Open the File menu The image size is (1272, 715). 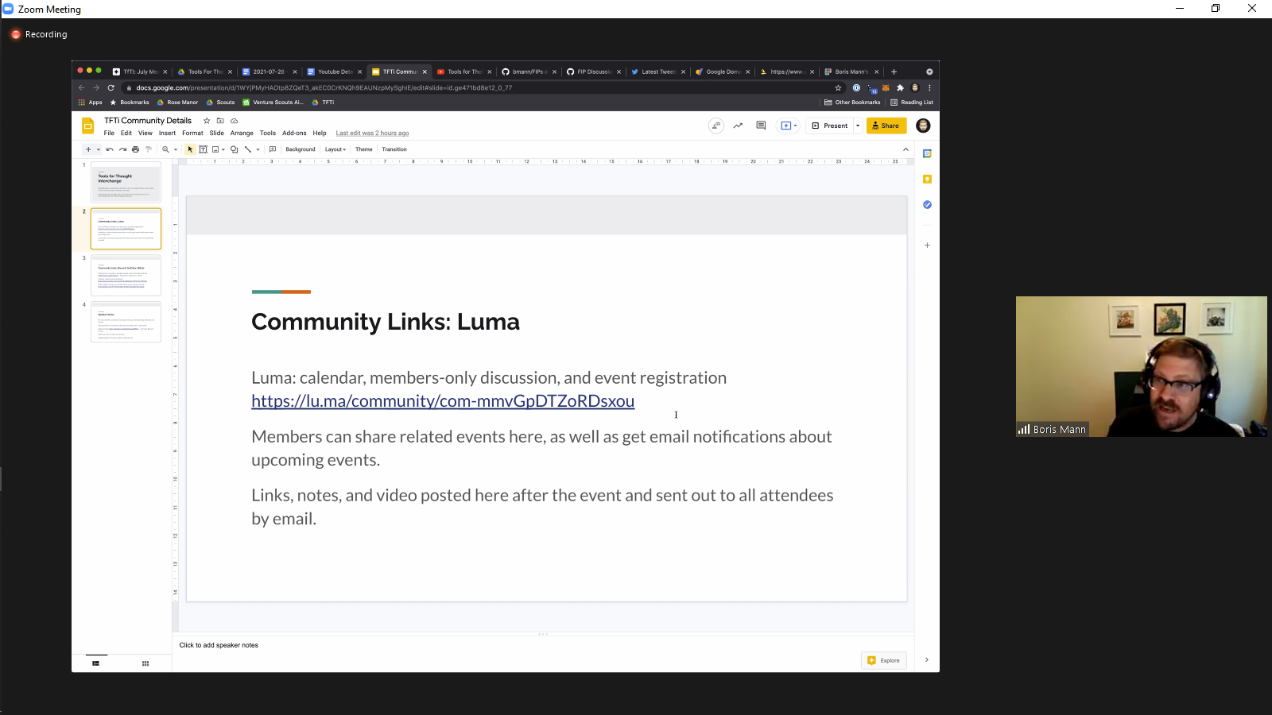click(x=109, y=133)
